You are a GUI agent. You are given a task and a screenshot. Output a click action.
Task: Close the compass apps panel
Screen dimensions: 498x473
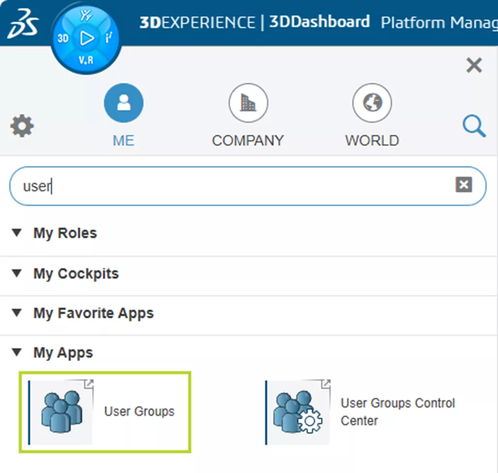[474, 65]
